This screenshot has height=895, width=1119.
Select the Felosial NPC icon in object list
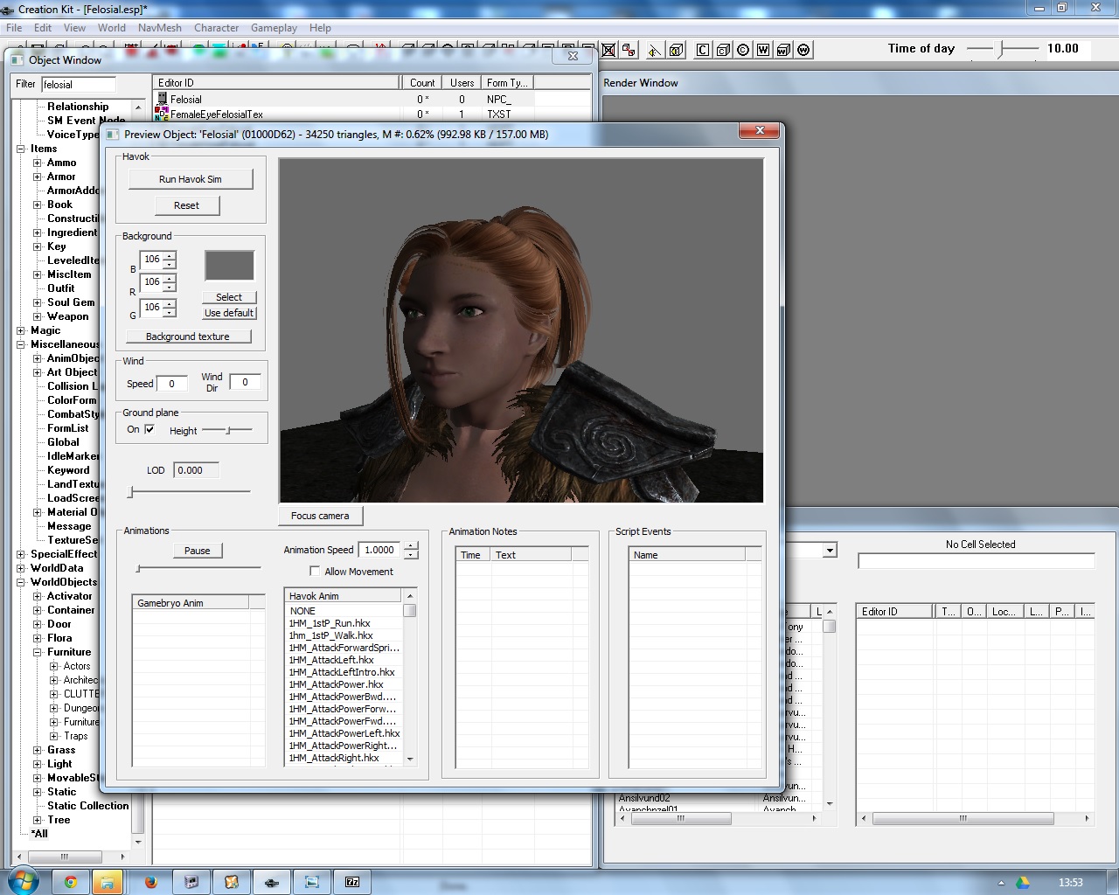pos(162,100)
